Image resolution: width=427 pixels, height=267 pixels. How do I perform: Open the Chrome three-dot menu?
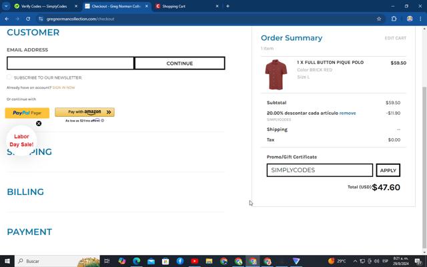420,19
